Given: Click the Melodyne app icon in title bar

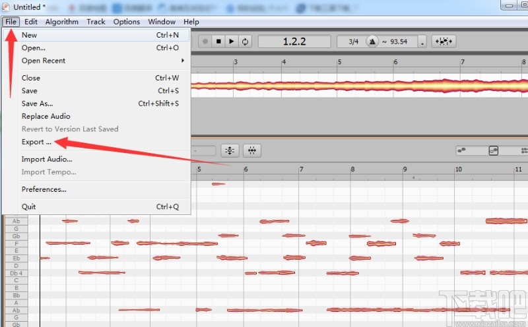Looking at the screenshot, I should [6, 7].
